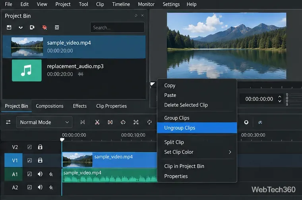Click the Add Clip icon in Project Bin
The width and height of the screenshot is (302, 200).
click(9, 27)
